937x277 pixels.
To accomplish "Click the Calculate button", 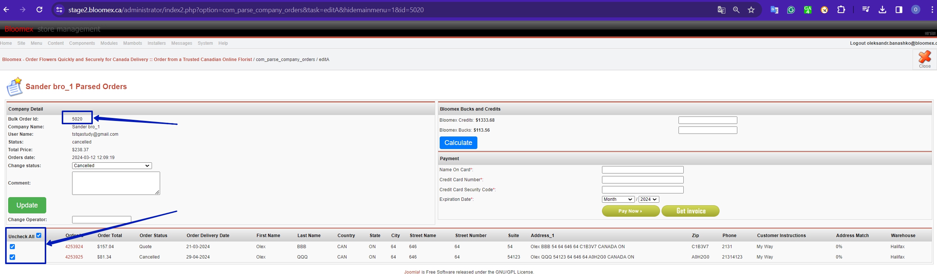I will point(458,143).
